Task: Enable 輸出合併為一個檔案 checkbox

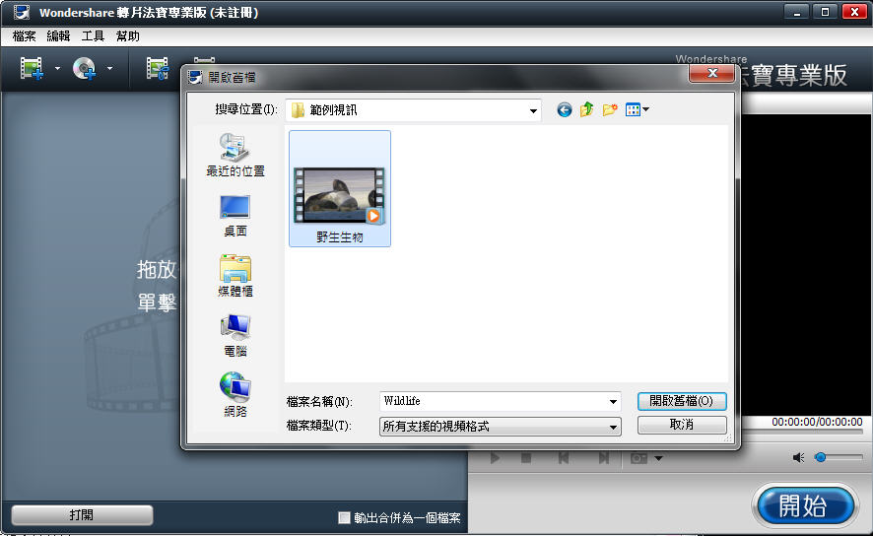Action: pos(344,517)
